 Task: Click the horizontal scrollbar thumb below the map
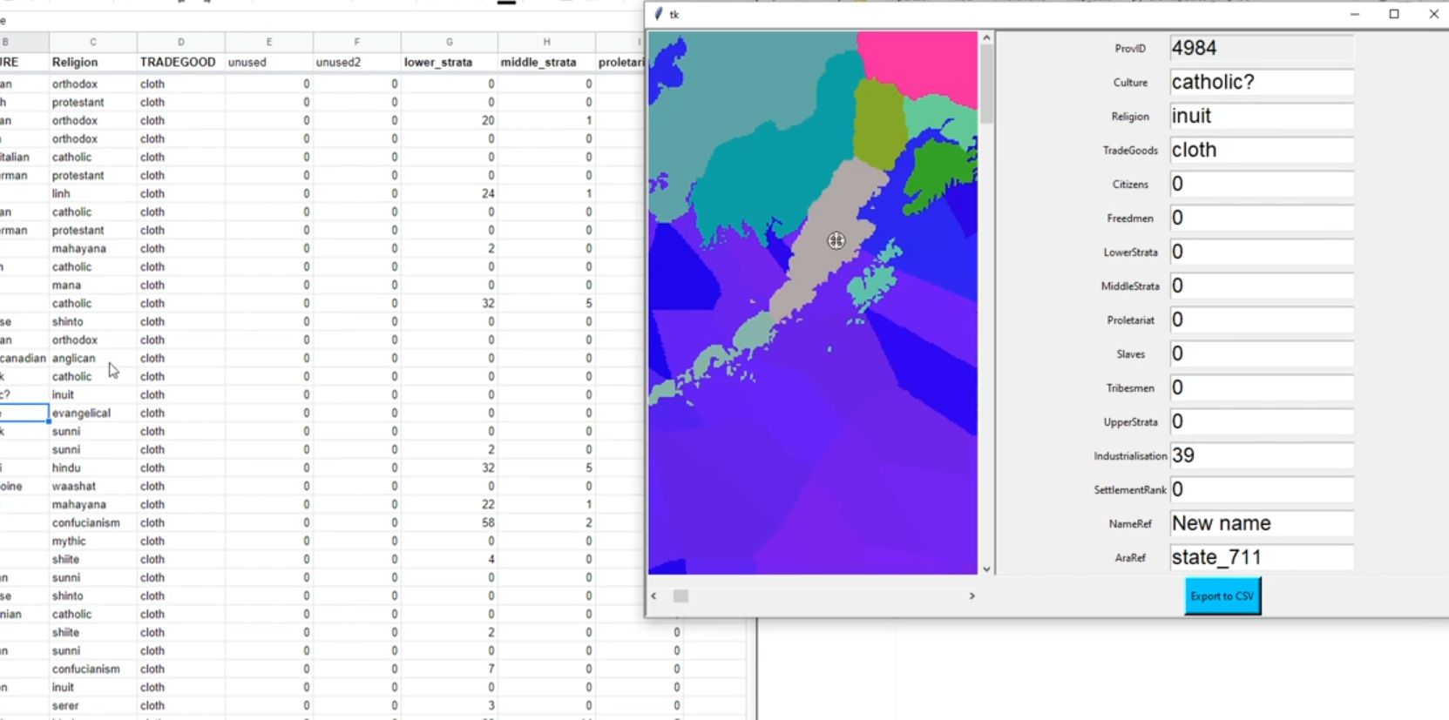tap(680, 596)
